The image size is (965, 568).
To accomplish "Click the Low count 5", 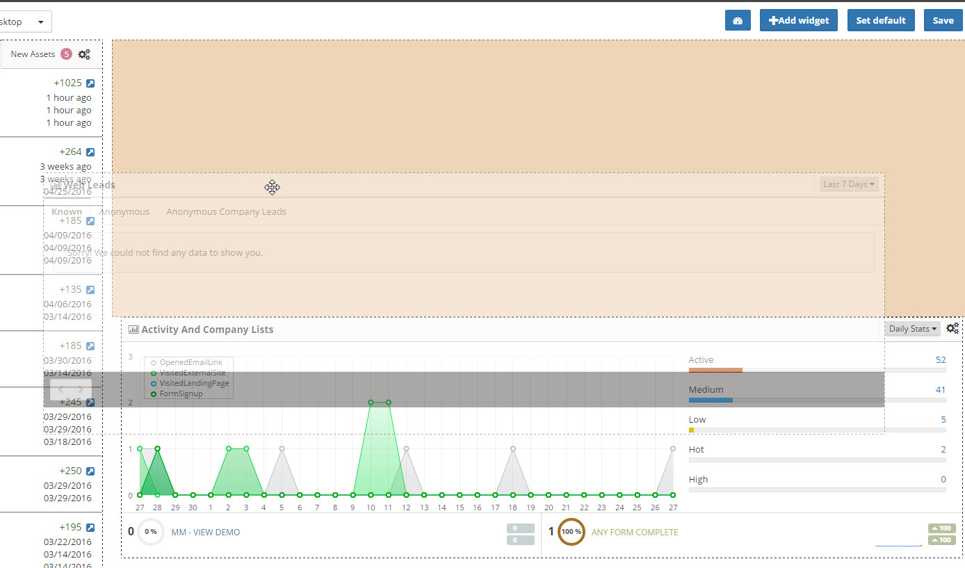I will (x=943, y=420).
